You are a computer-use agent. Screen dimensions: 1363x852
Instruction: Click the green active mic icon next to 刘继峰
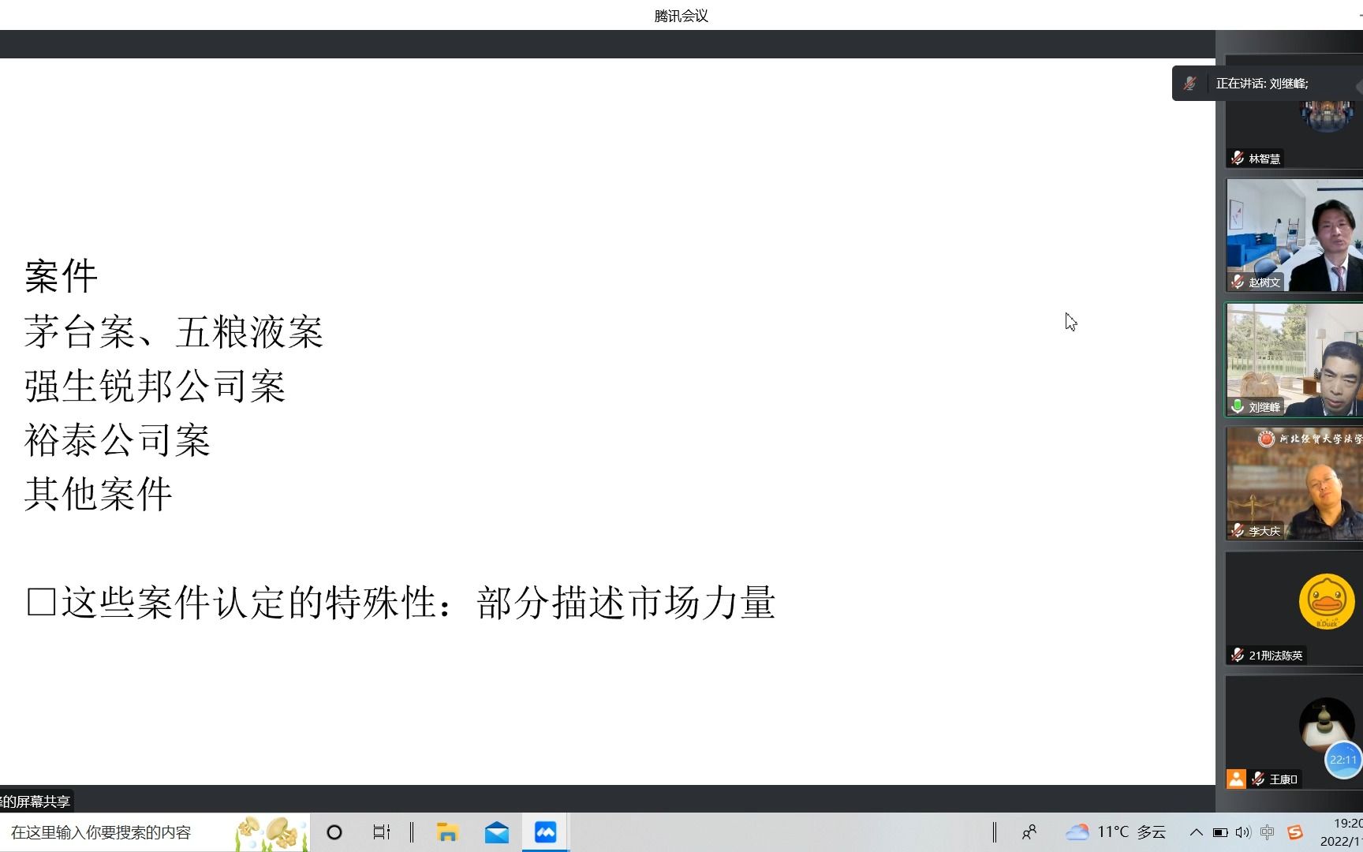point(1238,406)
